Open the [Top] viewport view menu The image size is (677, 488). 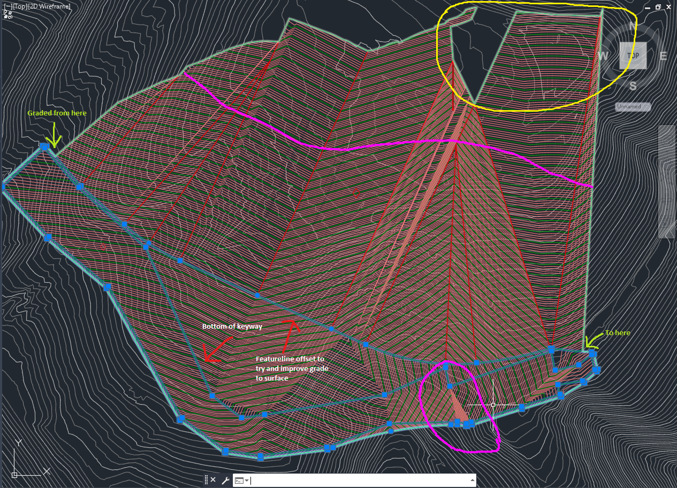click(20, 7)
